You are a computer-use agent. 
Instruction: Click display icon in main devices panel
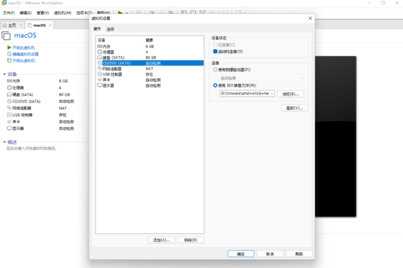click(9, 128)
